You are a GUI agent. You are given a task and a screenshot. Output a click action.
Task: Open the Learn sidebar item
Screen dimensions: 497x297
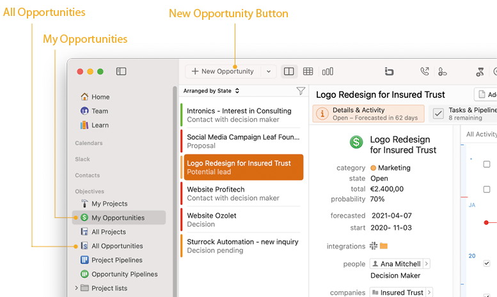95,125
